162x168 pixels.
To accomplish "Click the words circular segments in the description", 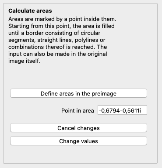I will point(54,37).
